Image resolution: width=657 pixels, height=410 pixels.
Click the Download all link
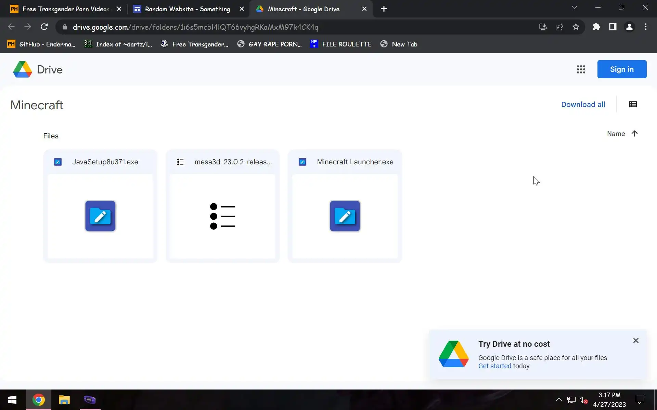[583, 105]
